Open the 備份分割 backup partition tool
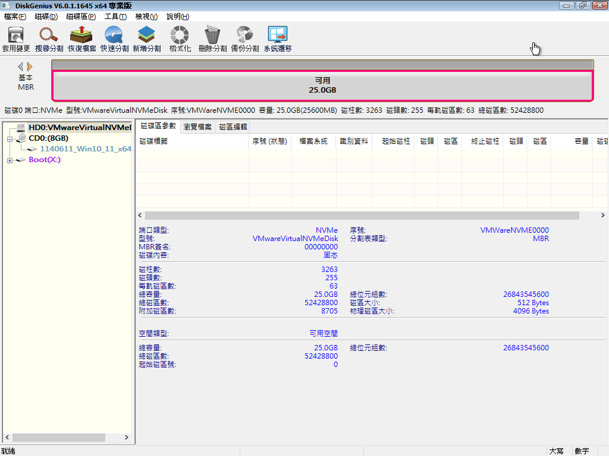 (x=245, y=39)
